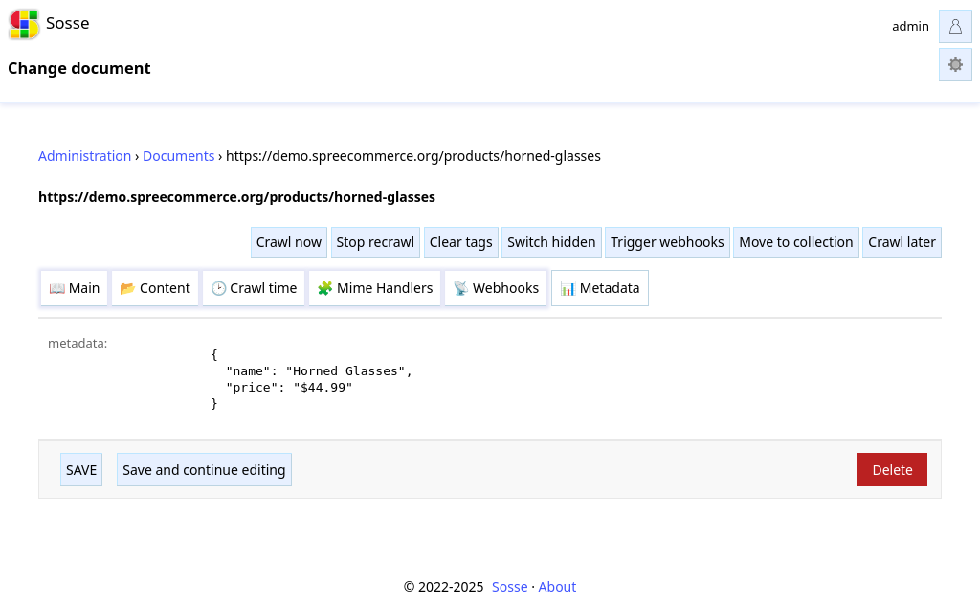The image size is (980, 606).
Task: Click Save and continue editing
Action: pyautogui.click(x=204, y=470)
